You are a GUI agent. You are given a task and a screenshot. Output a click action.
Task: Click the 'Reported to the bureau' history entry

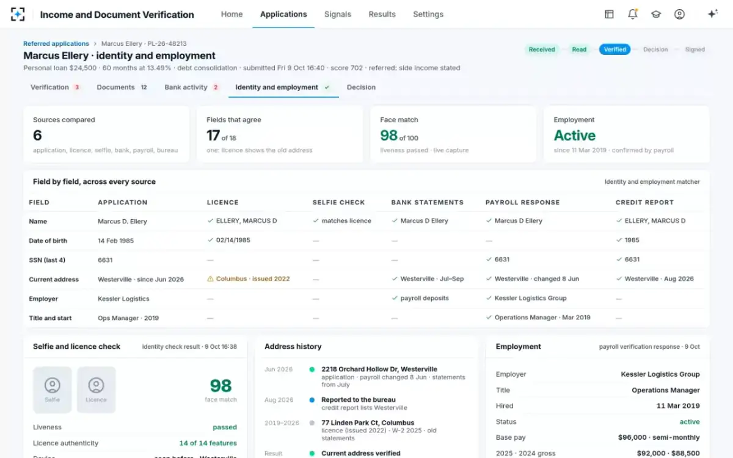[359, 400]
